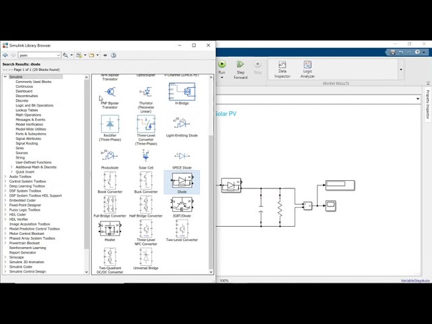Screen dimensions: 432x324
Task: Select Motor Control Blockset in tree
Action: coord(27,234)
